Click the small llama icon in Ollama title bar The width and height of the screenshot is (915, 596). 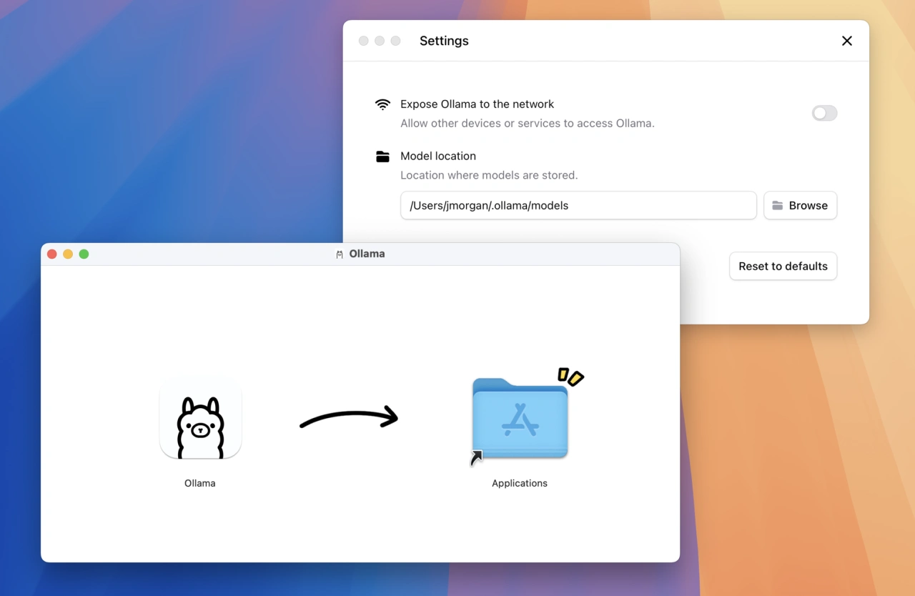(x=340, y=254)
